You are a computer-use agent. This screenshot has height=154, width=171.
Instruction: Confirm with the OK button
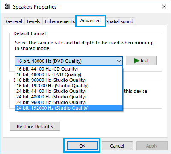click(83, 146)
